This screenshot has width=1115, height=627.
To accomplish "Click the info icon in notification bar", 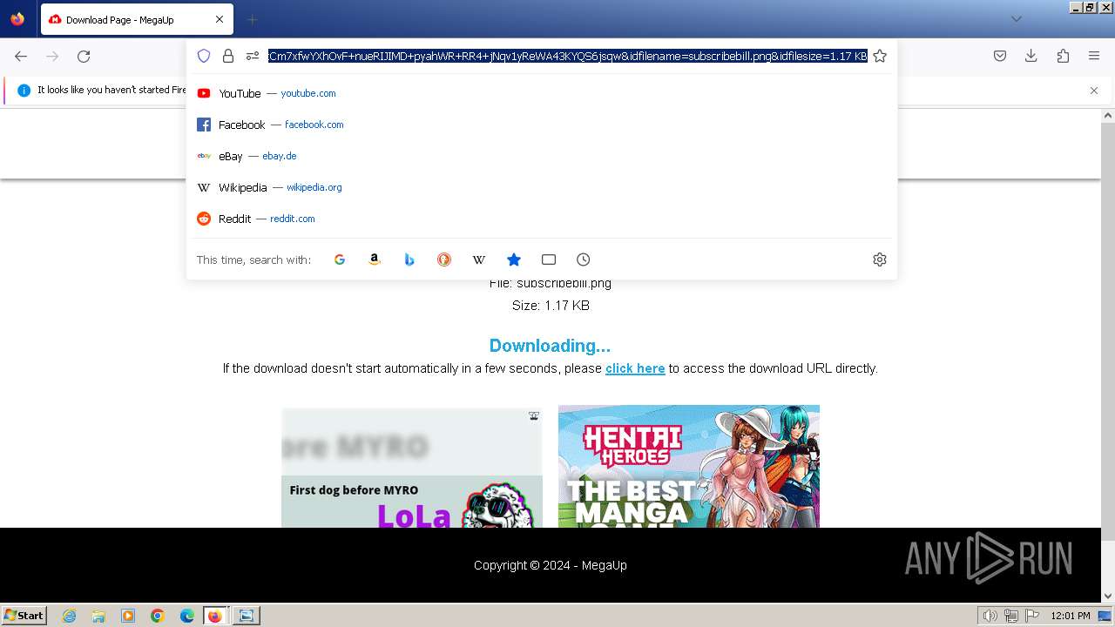I will (24, 91).
